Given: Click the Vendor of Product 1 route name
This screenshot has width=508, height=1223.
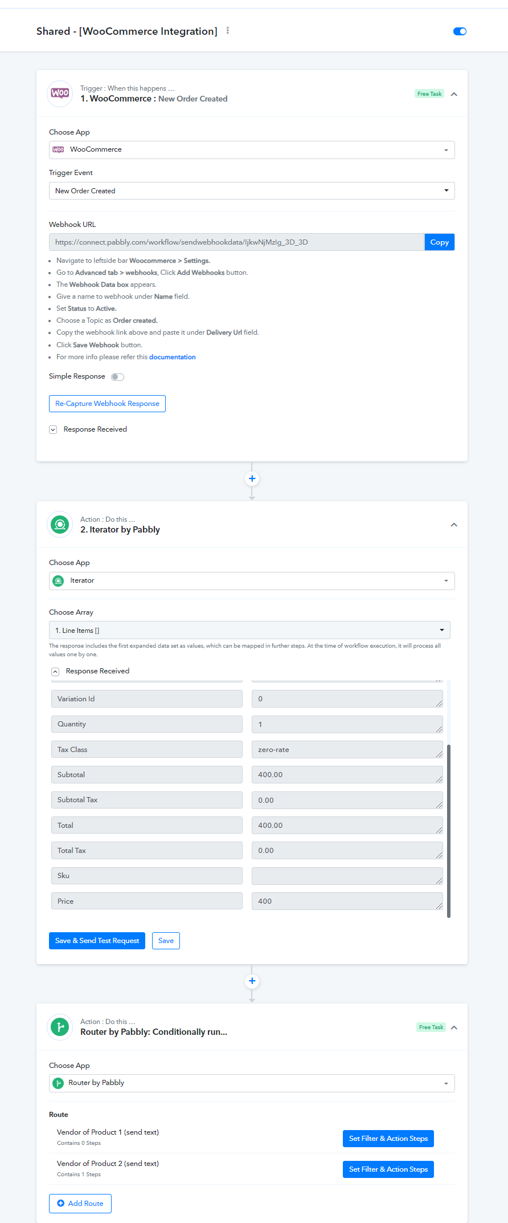Looking at the screenshot, I should (108, 1132).
